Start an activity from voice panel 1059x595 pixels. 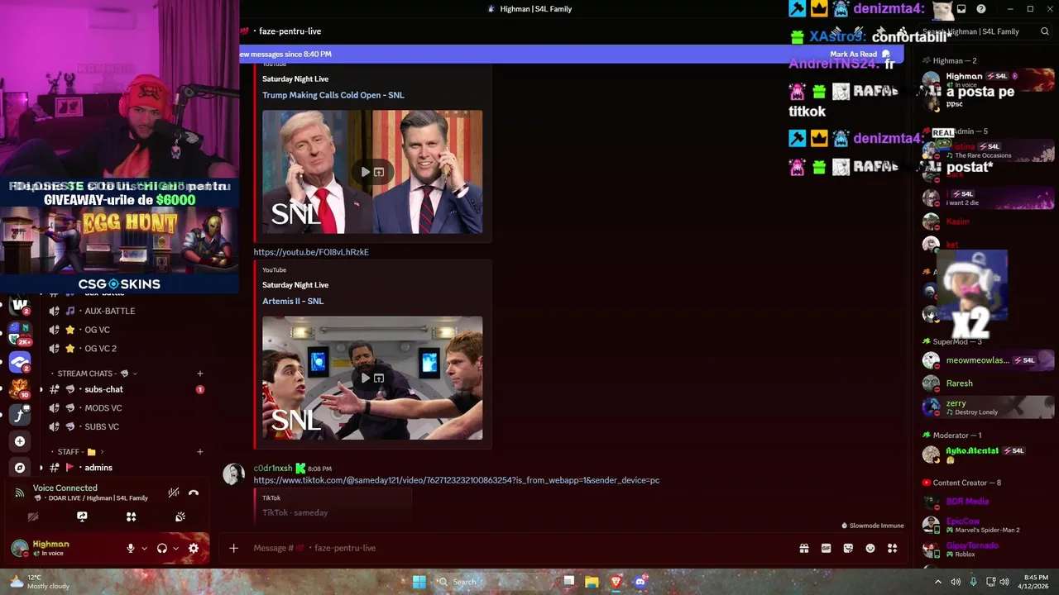pyautogui.click(x=131, y=516)
